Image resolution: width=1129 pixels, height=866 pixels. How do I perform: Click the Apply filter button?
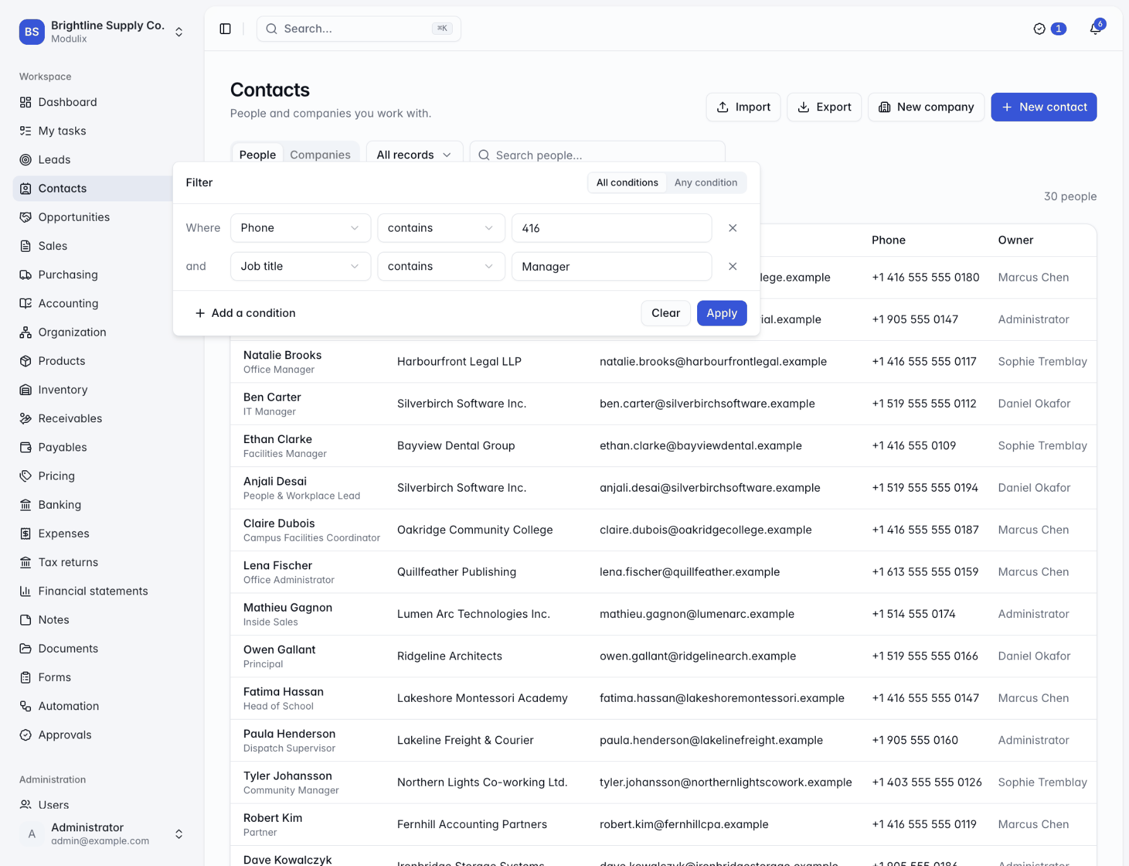722,313
